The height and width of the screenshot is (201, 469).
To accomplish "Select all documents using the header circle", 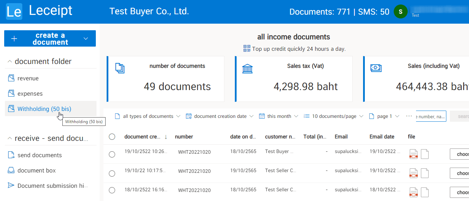I will 112,137.
